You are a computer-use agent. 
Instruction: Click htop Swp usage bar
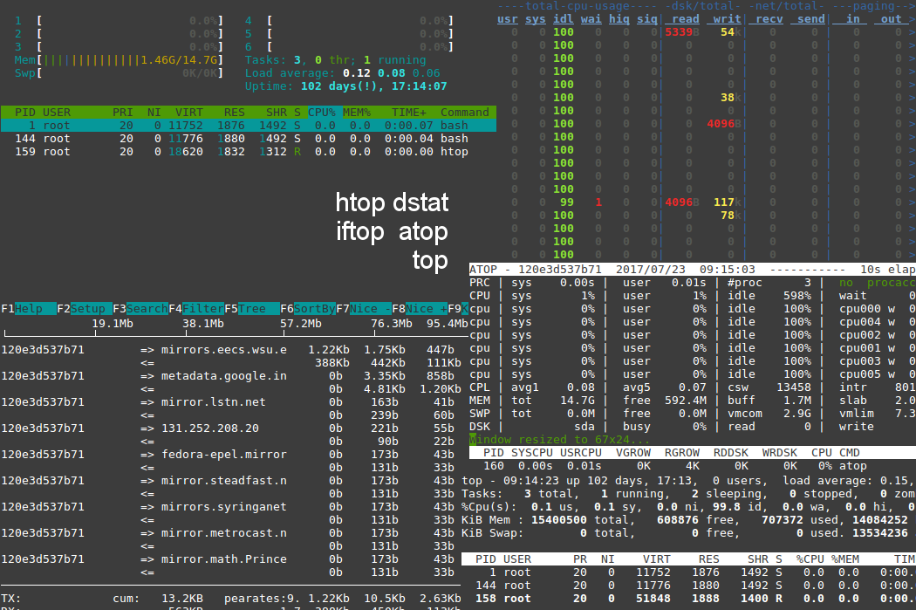click(119, 73)
